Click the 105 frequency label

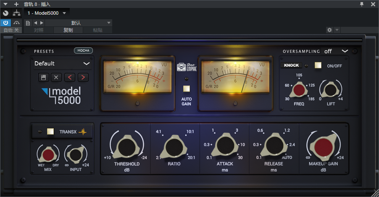pyautogui.click(x=299, y=75)
